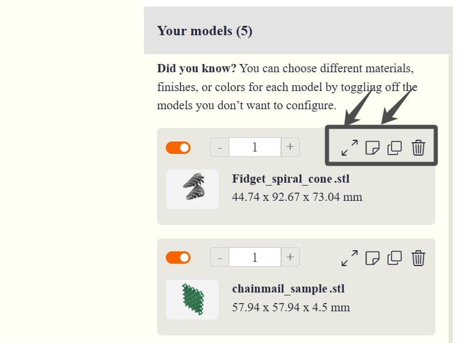Decrease quantity of chainmail_sample

219,257
